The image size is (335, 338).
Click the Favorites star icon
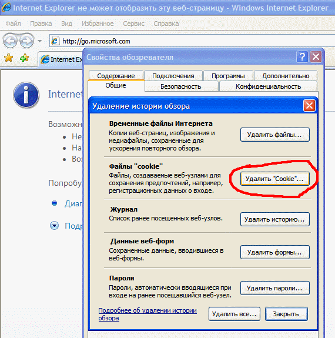click(x=8, y=58)
